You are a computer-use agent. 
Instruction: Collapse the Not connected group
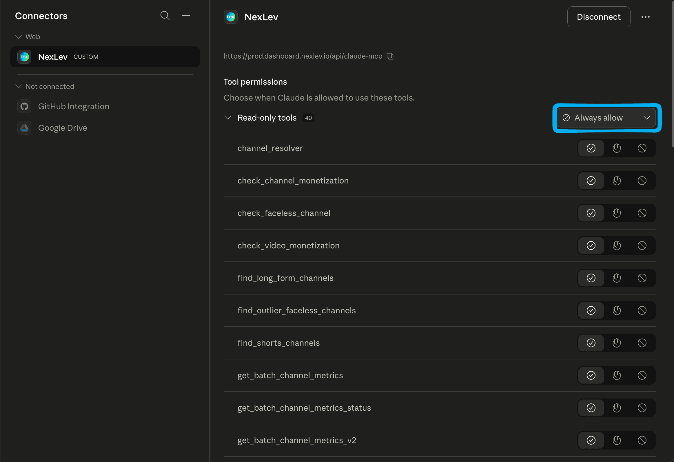point(19,87)
